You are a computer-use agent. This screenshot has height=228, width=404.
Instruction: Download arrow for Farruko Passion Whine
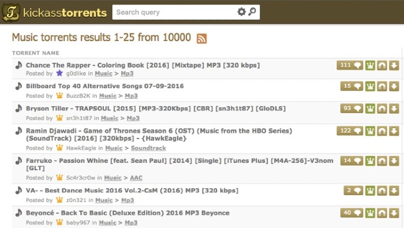(394, 161)
